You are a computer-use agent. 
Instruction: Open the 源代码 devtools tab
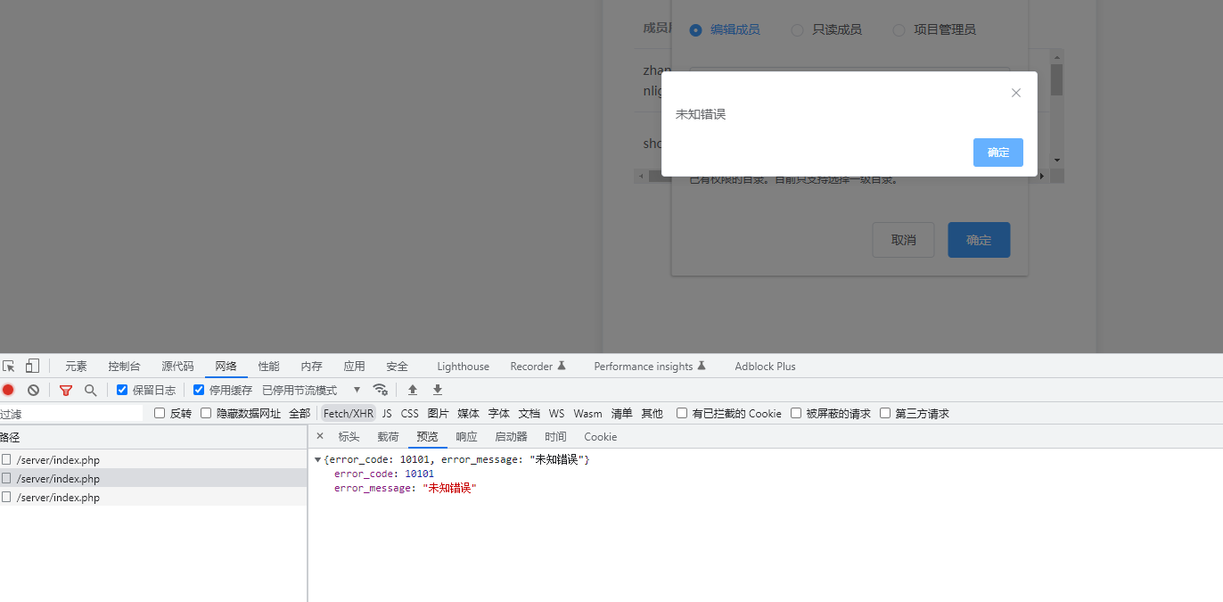177,366
